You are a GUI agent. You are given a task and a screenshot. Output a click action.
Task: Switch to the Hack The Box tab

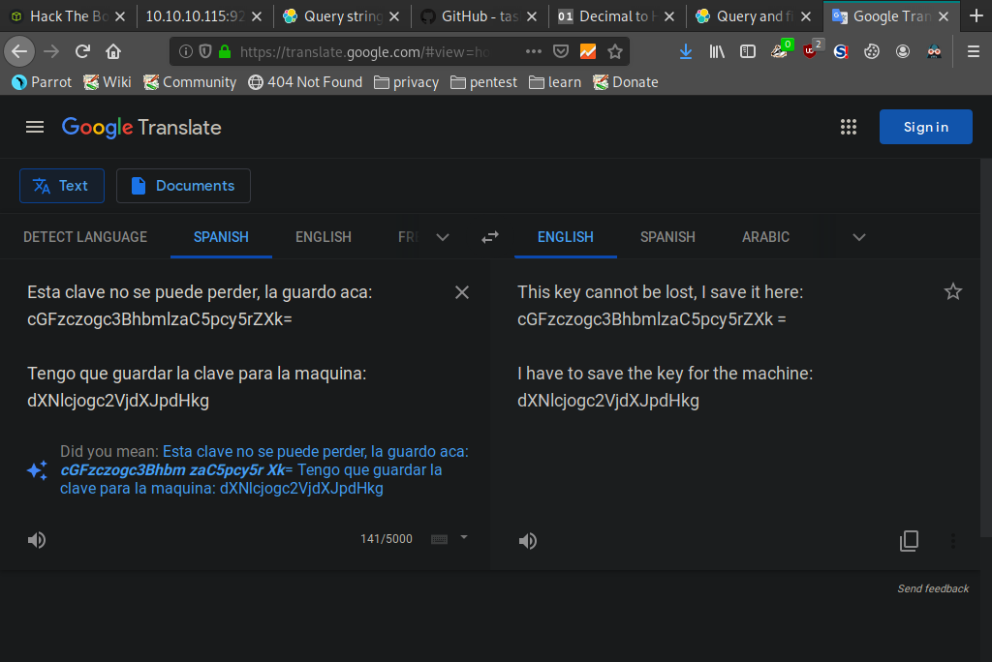pyautogui.click(x=69, y=16)
